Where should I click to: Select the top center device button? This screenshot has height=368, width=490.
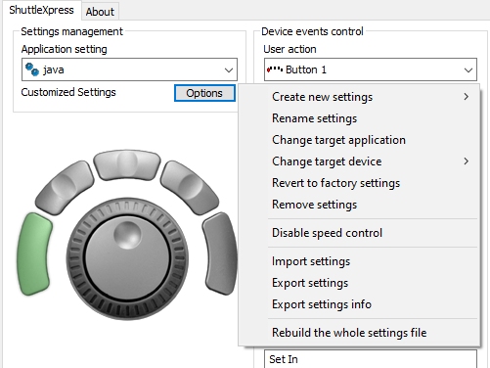pyautogui.click(x=127, y=164)
